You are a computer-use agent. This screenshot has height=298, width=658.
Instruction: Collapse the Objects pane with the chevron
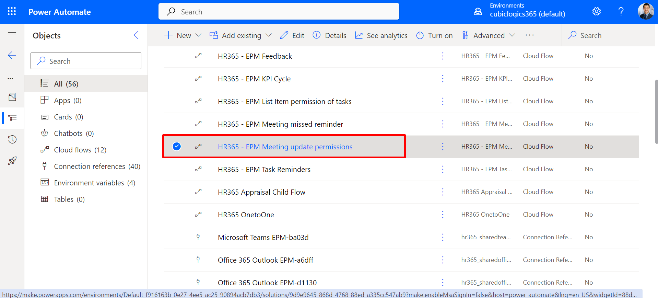coord(136,35)
